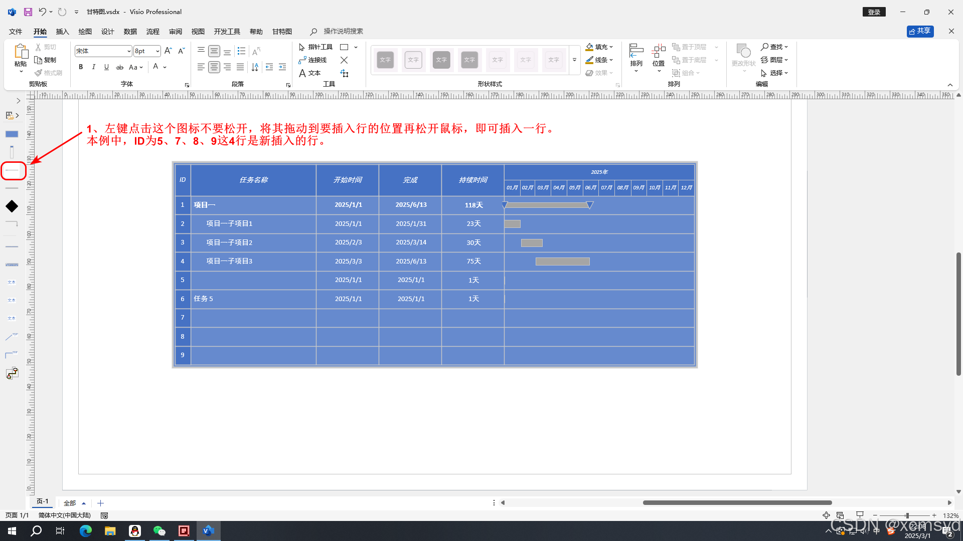The image size is (963, 541).
Task: Open Visio from the Windows taskbar
Action: [208, 531]
